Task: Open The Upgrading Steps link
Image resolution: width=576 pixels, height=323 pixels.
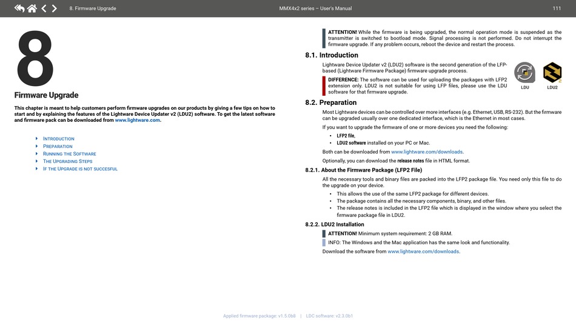Action: tap(67, 161)
